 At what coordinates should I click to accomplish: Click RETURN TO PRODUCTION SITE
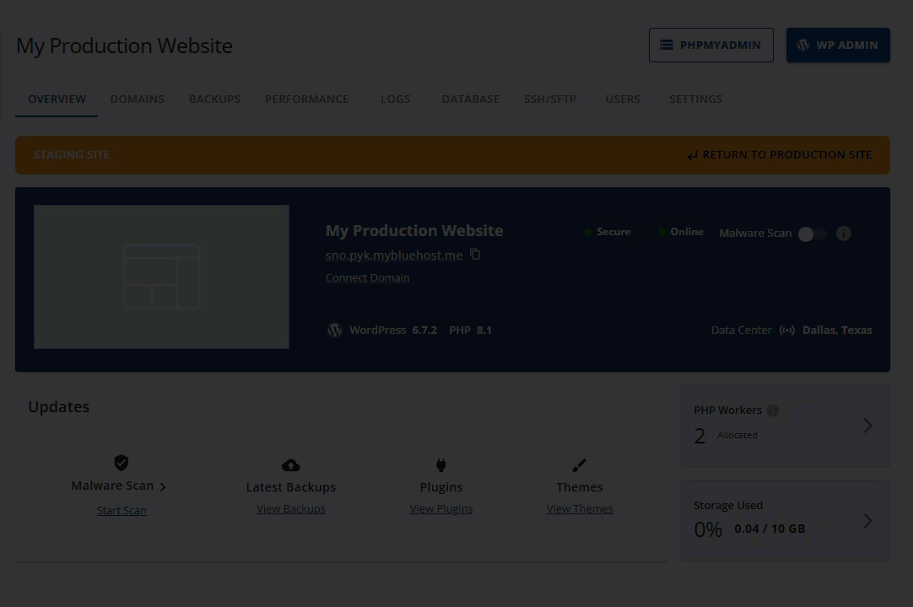pyautogui.click(x=780, y=155)
